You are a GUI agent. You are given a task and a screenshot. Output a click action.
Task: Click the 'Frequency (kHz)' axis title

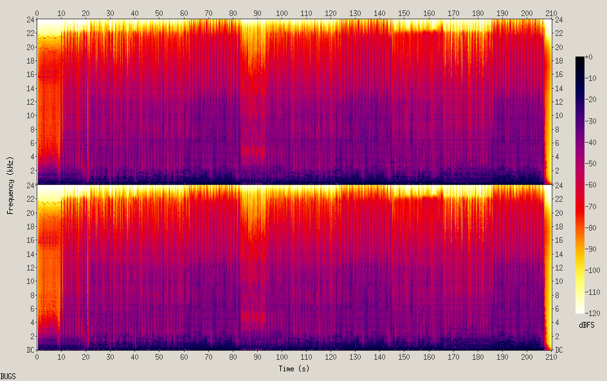10,186
